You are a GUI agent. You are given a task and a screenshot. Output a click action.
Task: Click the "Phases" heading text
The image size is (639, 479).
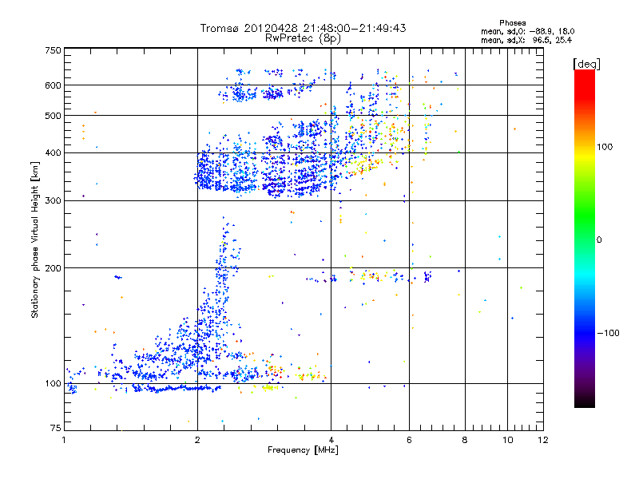click(x=512, y=23)
